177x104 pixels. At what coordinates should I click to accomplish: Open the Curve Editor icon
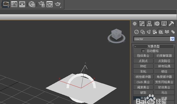[x=14, y=4]
